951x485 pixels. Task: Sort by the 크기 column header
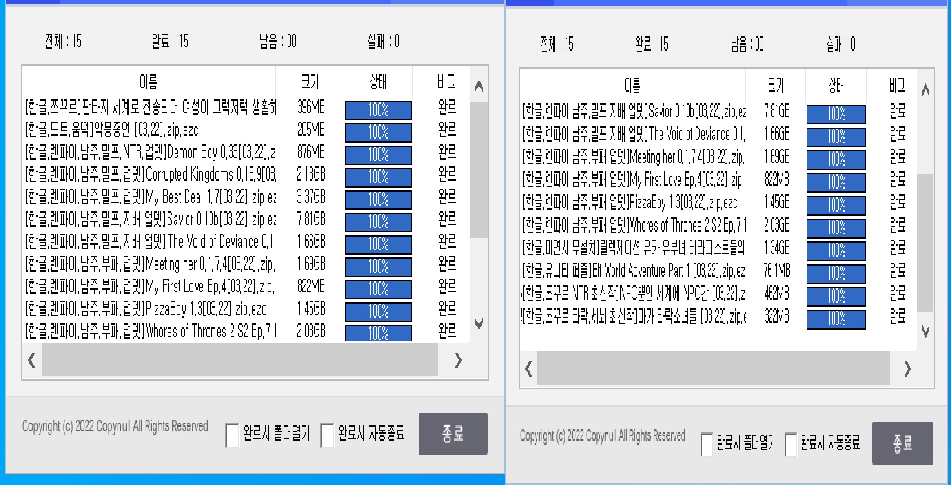pyautogui.click(x=310, y=82)
